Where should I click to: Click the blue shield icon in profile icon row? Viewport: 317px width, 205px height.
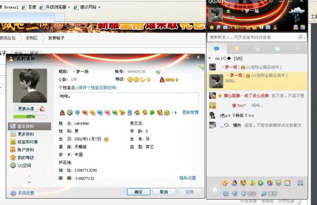click(x=77, y=113)
